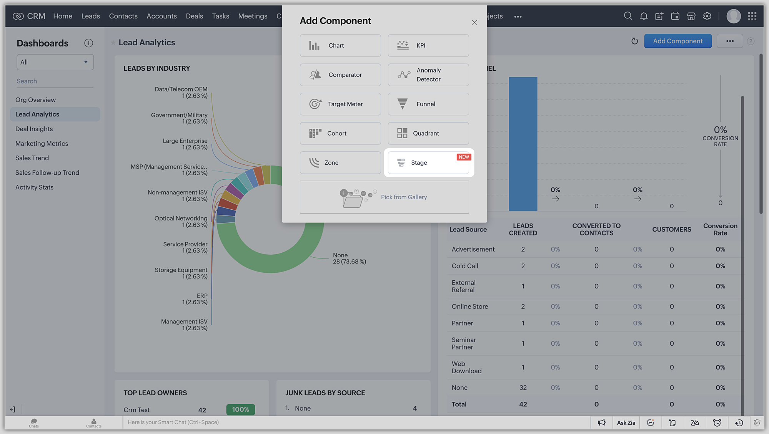Image resolution: width=769 pixels, height=434 pixels.
Task: Pick the Target Meter component
Action: [340, 104]
